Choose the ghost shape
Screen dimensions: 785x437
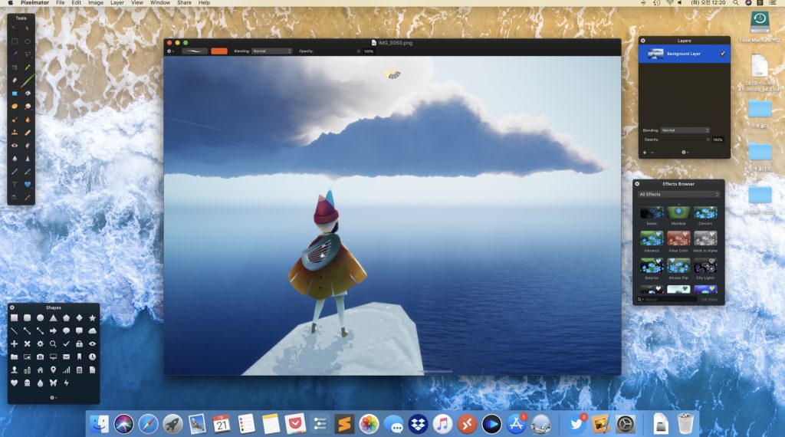27,383
